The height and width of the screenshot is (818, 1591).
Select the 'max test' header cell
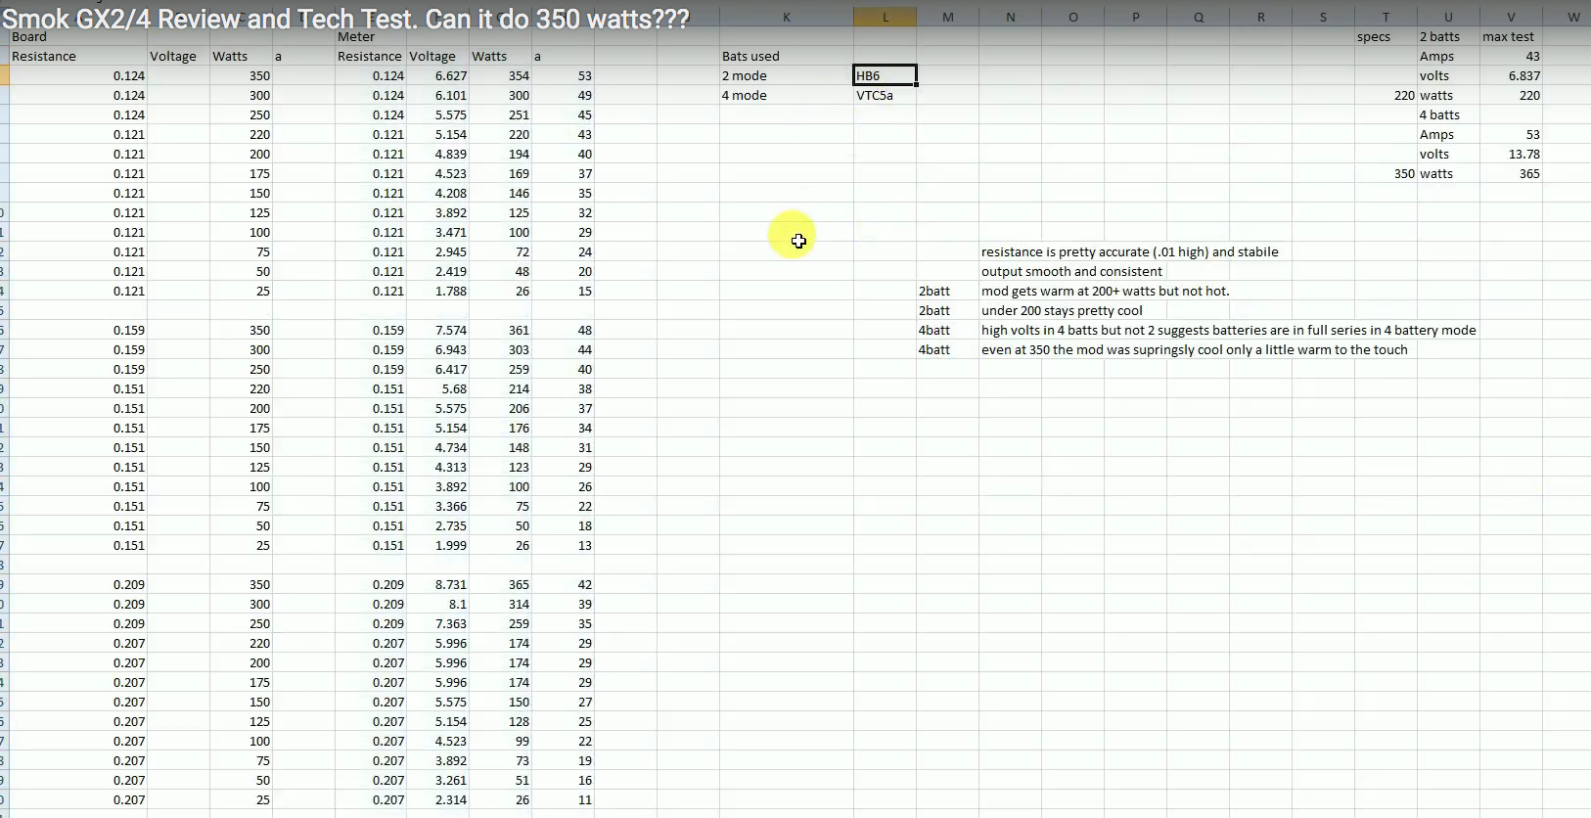1511,36
